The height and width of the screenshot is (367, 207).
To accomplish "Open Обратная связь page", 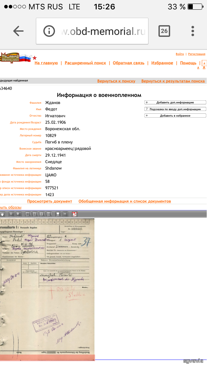I will [128, 63].
